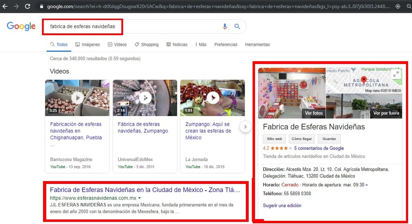Open Preferencias
The height and width of the screenshot is (224, 412).
pyautogui.click(x=226, y=45)
